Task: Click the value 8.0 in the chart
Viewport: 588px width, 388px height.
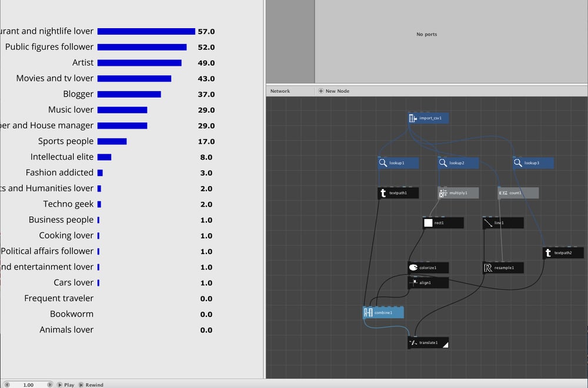Action: pyautogui.click(x=206, y=157)
